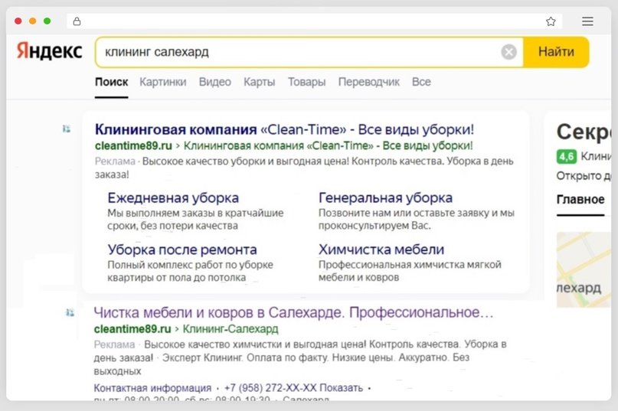618x411 pixels.
Task: Open the Химчистка мебели sitelink
Action: (x=381, y=250)
